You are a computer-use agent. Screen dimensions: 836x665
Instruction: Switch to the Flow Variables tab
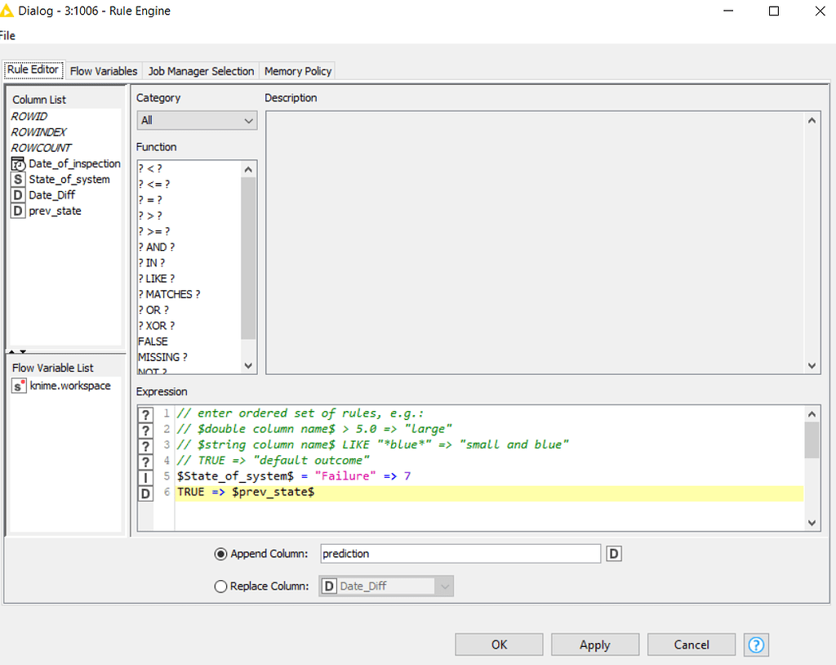103,70
